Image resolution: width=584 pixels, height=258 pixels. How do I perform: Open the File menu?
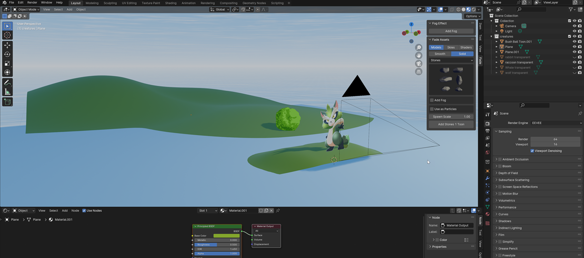pyautogui.click(x=11, y=2)
